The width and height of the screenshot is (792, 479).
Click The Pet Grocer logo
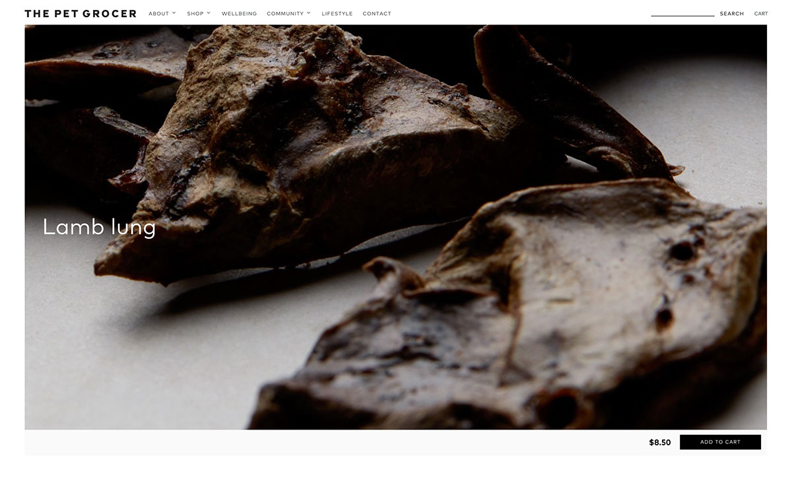click(x=81, y=13)
